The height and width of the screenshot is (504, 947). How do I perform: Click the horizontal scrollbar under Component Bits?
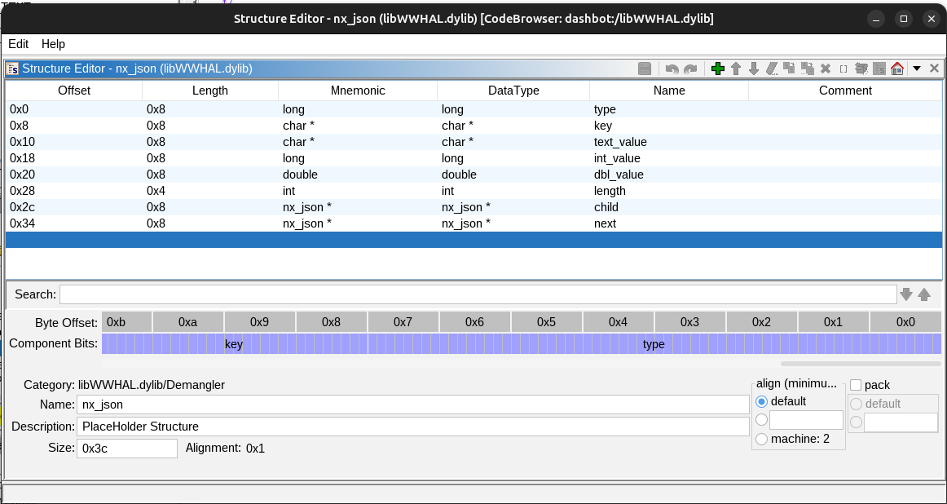pyautogui.click(x=859, y=364)
